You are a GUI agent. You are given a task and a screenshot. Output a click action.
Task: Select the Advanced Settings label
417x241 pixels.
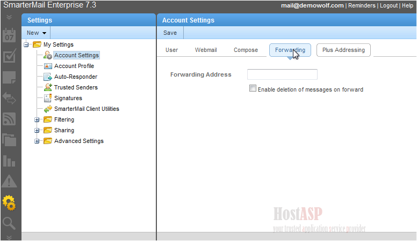pos(78,141)
